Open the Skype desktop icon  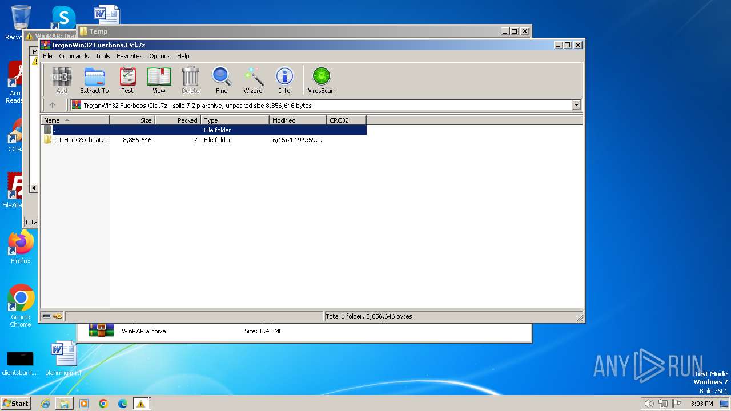(x=63, y=17)
